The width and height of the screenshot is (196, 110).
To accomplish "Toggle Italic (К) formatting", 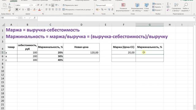I will [20, 9].
